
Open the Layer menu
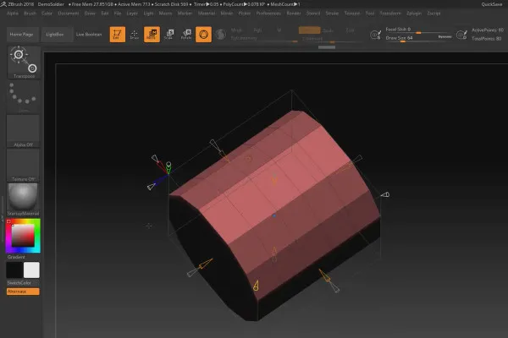pyautogui.click(x=132, y=14)
